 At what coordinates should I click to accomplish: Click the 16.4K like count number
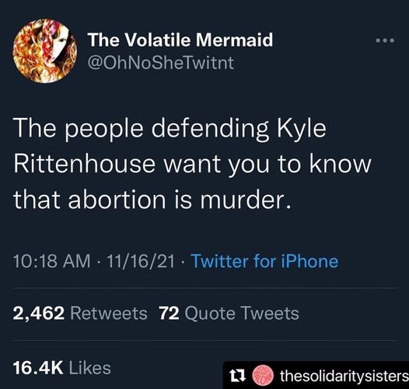coord(38,368)
